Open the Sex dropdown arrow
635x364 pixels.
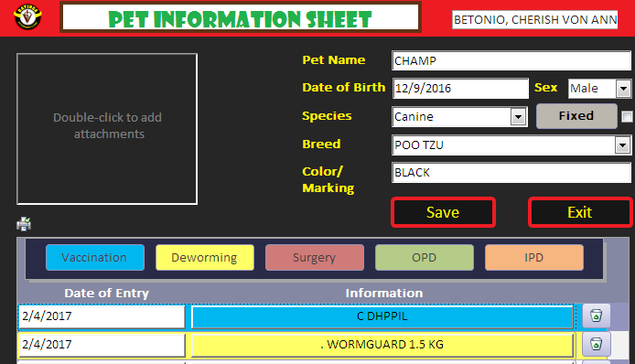623,89
